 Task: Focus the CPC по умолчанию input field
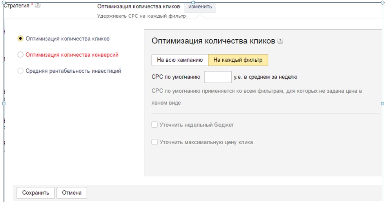(218, 77)
